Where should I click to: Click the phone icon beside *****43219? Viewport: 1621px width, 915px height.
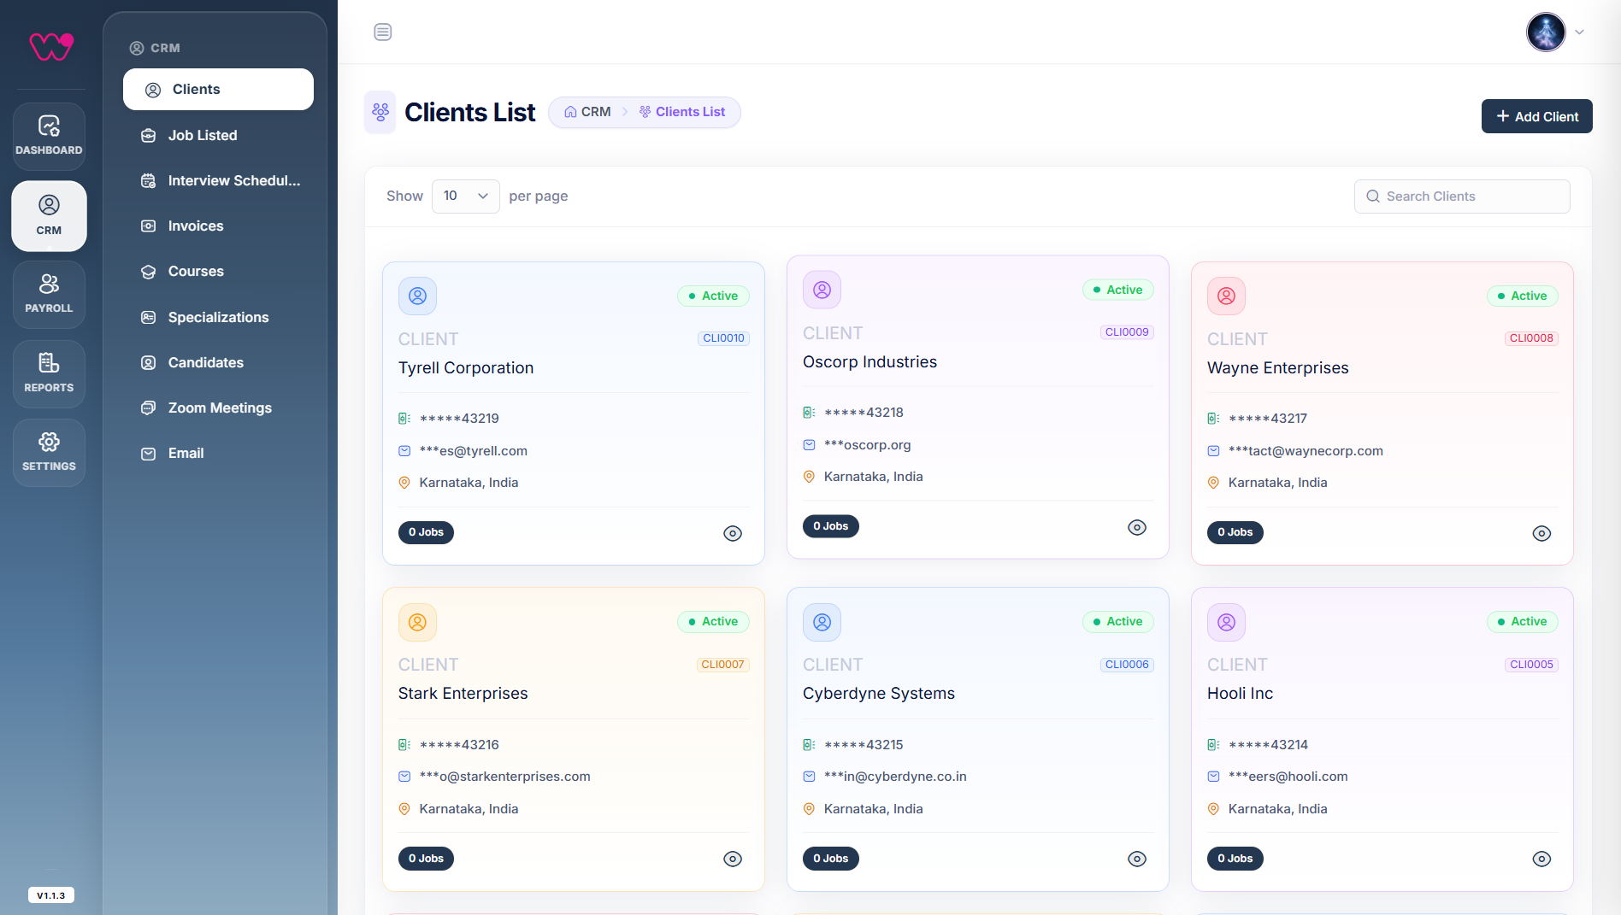(404, 419)
